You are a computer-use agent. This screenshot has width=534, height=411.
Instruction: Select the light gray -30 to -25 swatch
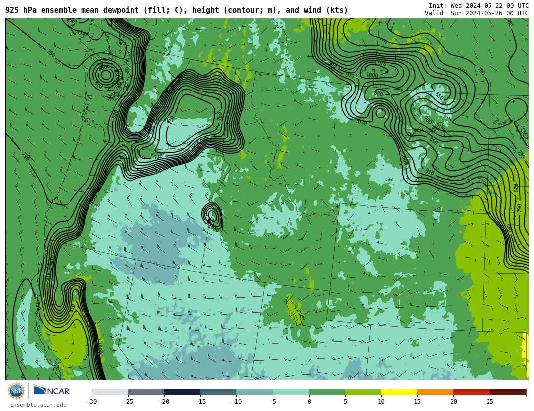[110, 392]
